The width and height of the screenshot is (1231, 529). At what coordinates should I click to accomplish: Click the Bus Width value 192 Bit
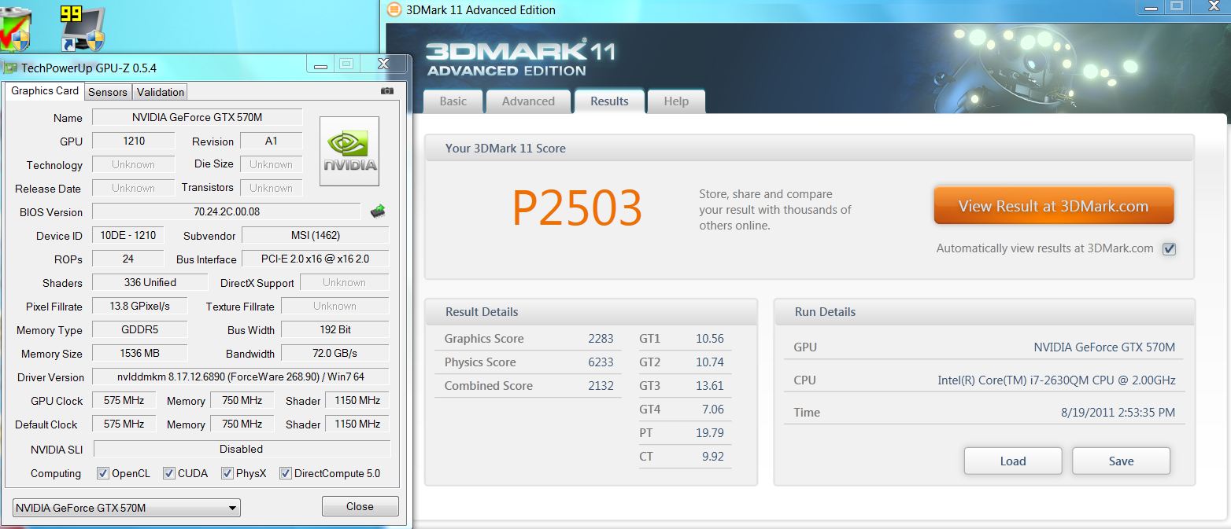[335, 329]
